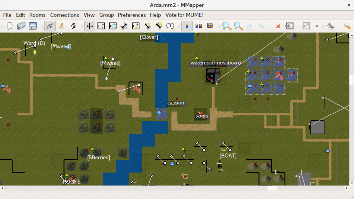Save the map with floppy disk icon
The width and height of the screenshot is (354, 199).
[x=33, y=26]
